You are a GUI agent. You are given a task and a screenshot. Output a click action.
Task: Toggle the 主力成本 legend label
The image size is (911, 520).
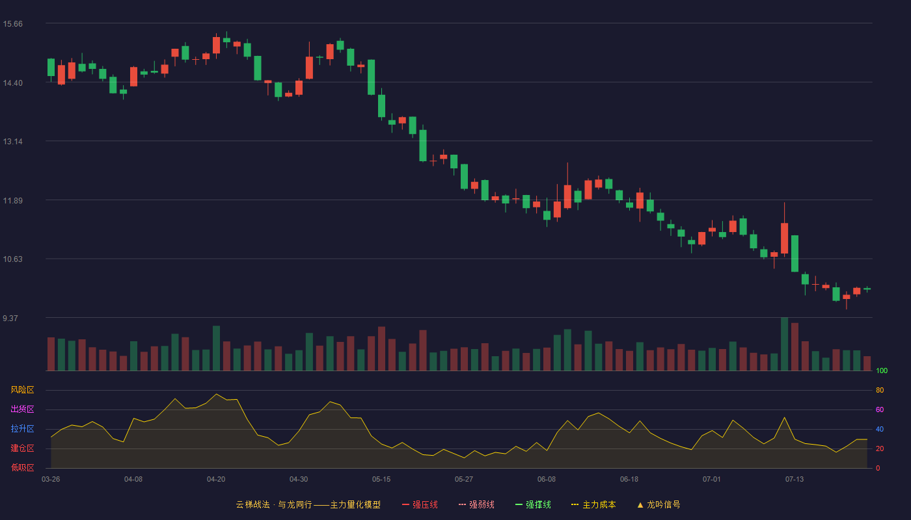(x=599, y=504)
